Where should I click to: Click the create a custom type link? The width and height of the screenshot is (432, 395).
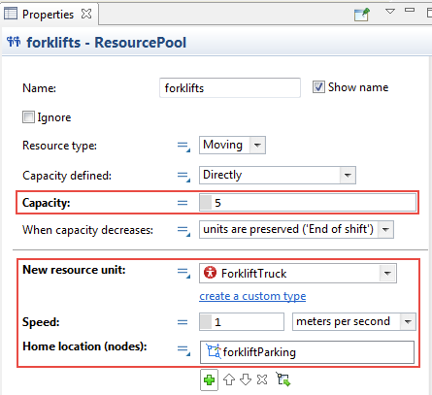(252, 296)
